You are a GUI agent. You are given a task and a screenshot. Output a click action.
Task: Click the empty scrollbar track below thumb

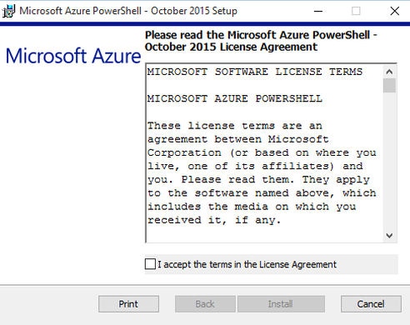tap(389, 161)
